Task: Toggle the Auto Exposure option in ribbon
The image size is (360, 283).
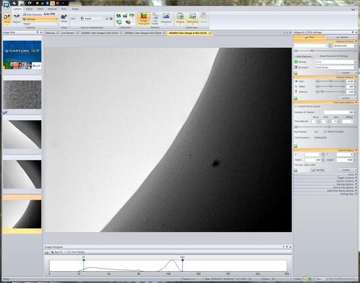Action: coord(32,15)
